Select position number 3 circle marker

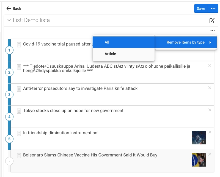click(9, 95)
